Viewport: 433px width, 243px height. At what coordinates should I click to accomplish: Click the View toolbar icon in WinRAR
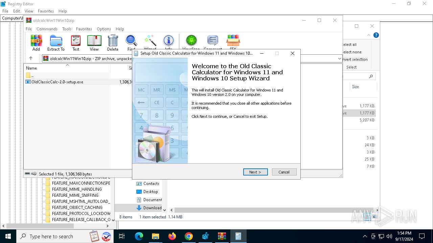94,43
